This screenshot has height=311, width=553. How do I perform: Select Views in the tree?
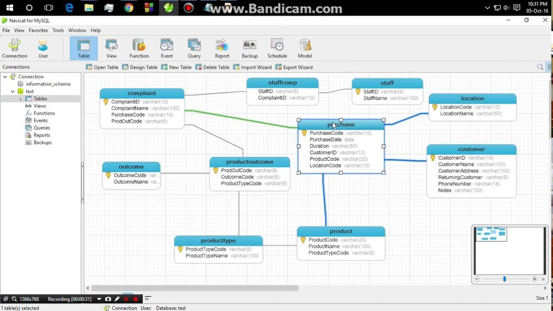point(40,106)
